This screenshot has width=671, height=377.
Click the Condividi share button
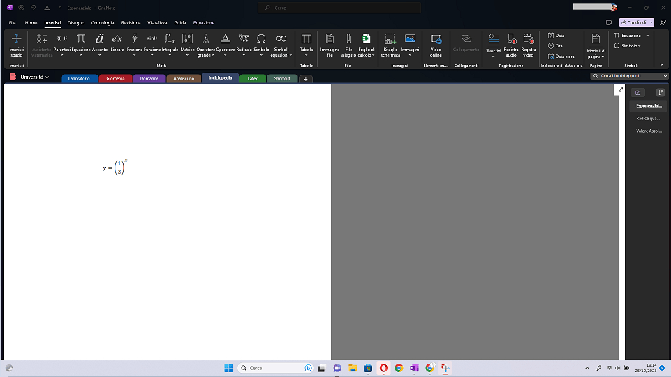(634, 22)
